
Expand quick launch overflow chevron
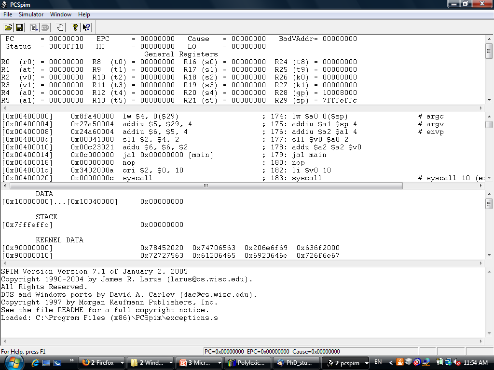[71, 360]
